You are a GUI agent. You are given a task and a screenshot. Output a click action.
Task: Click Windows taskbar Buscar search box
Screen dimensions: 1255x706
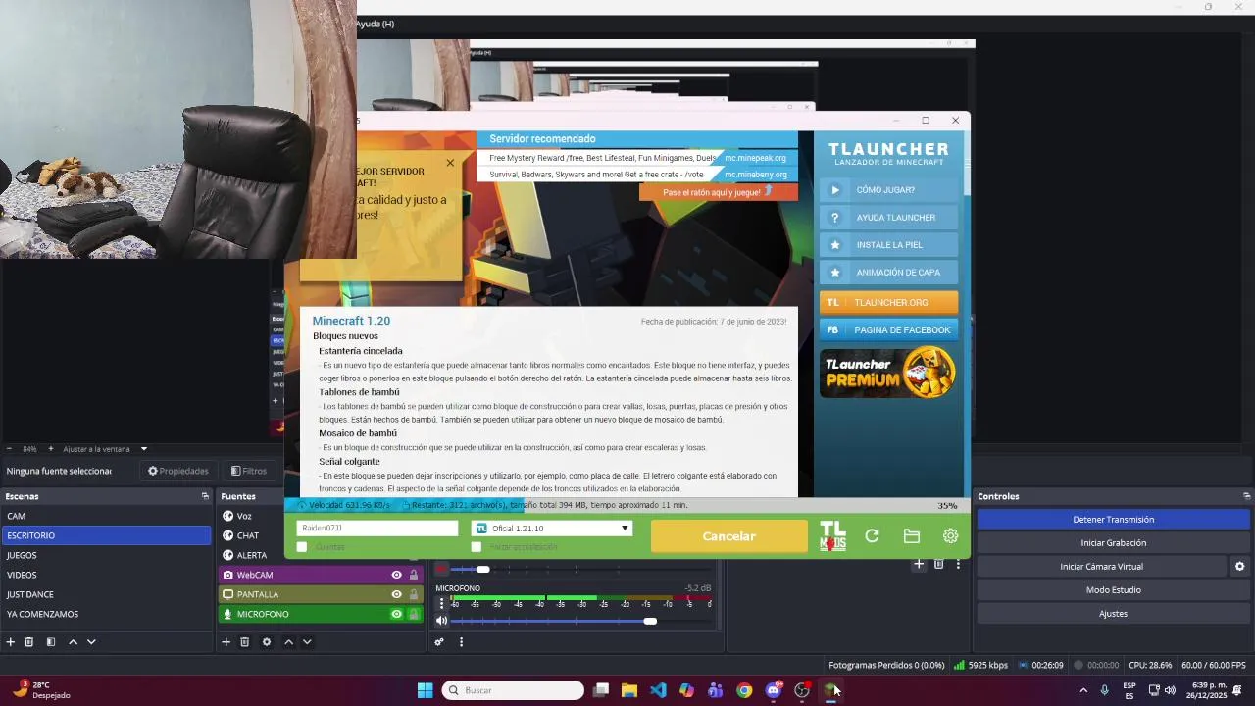pos(513,690)
